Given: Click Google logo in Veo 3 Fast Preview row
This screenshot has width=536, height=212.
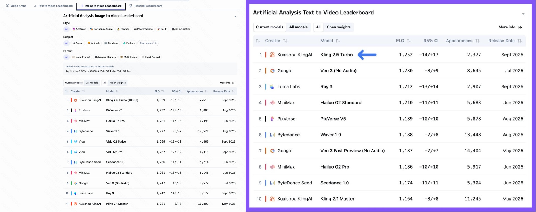Looking at the screenshot, I should (x=272, y=151).
